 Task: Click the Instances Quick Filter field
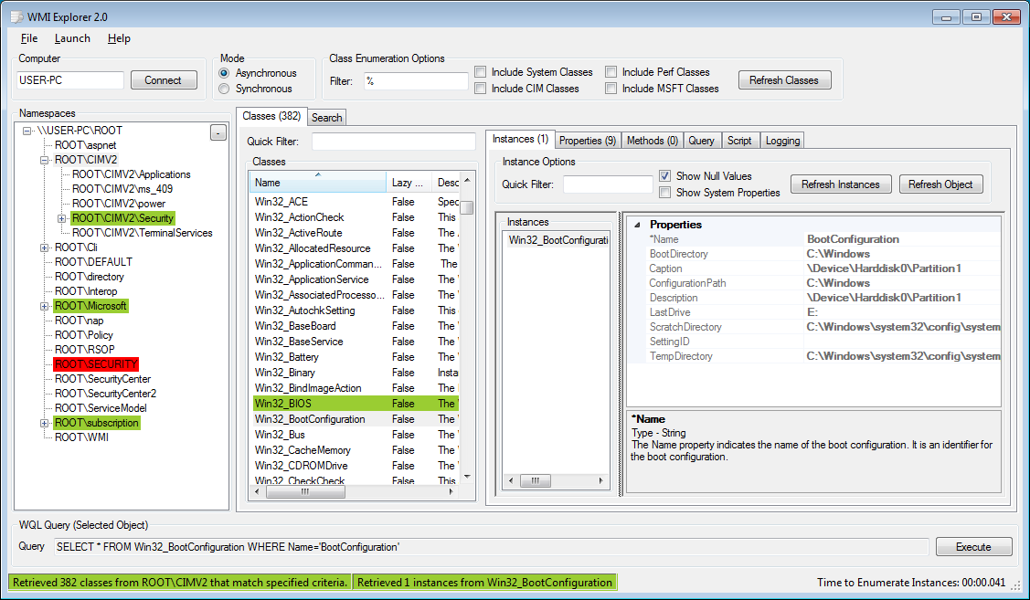pyautogui.click(x=608, y=184)
